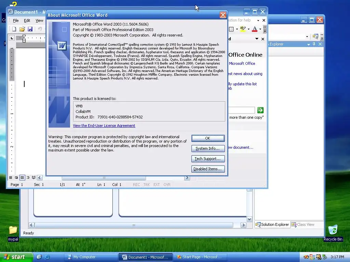Click the Open folder toolbar icon

tap(22, 29)
